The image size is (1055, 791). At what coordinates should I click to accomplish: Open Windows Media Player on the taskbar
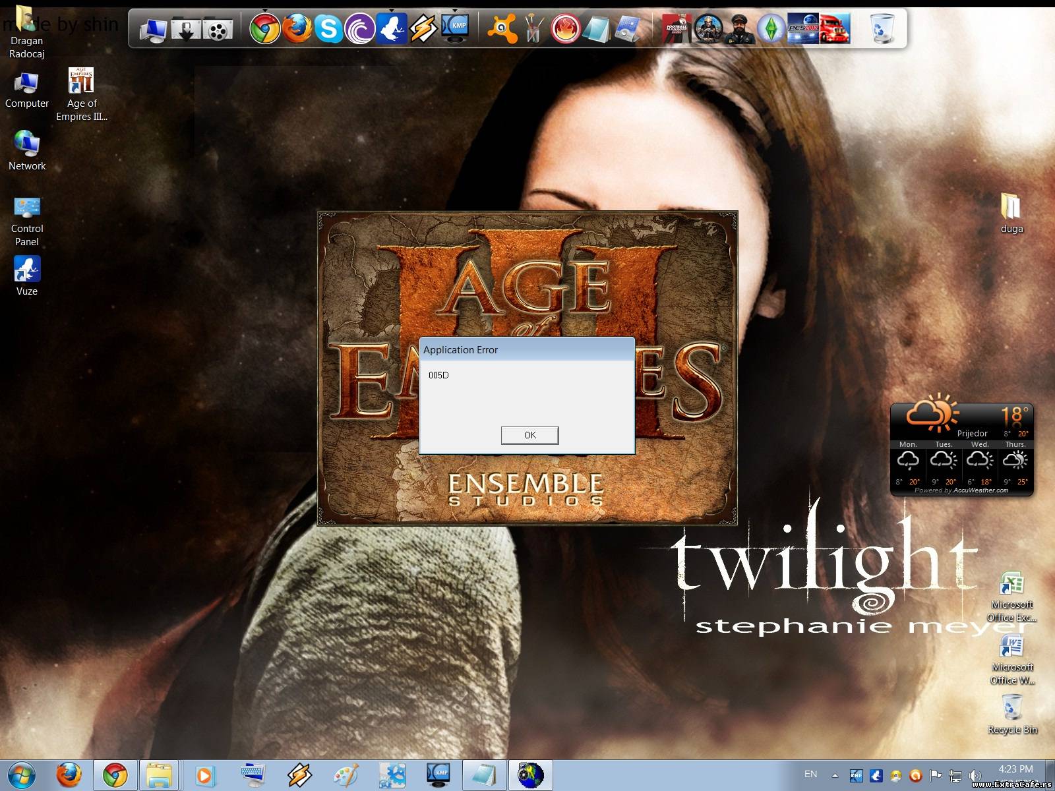pyautogui.click(x=204, y=775)
